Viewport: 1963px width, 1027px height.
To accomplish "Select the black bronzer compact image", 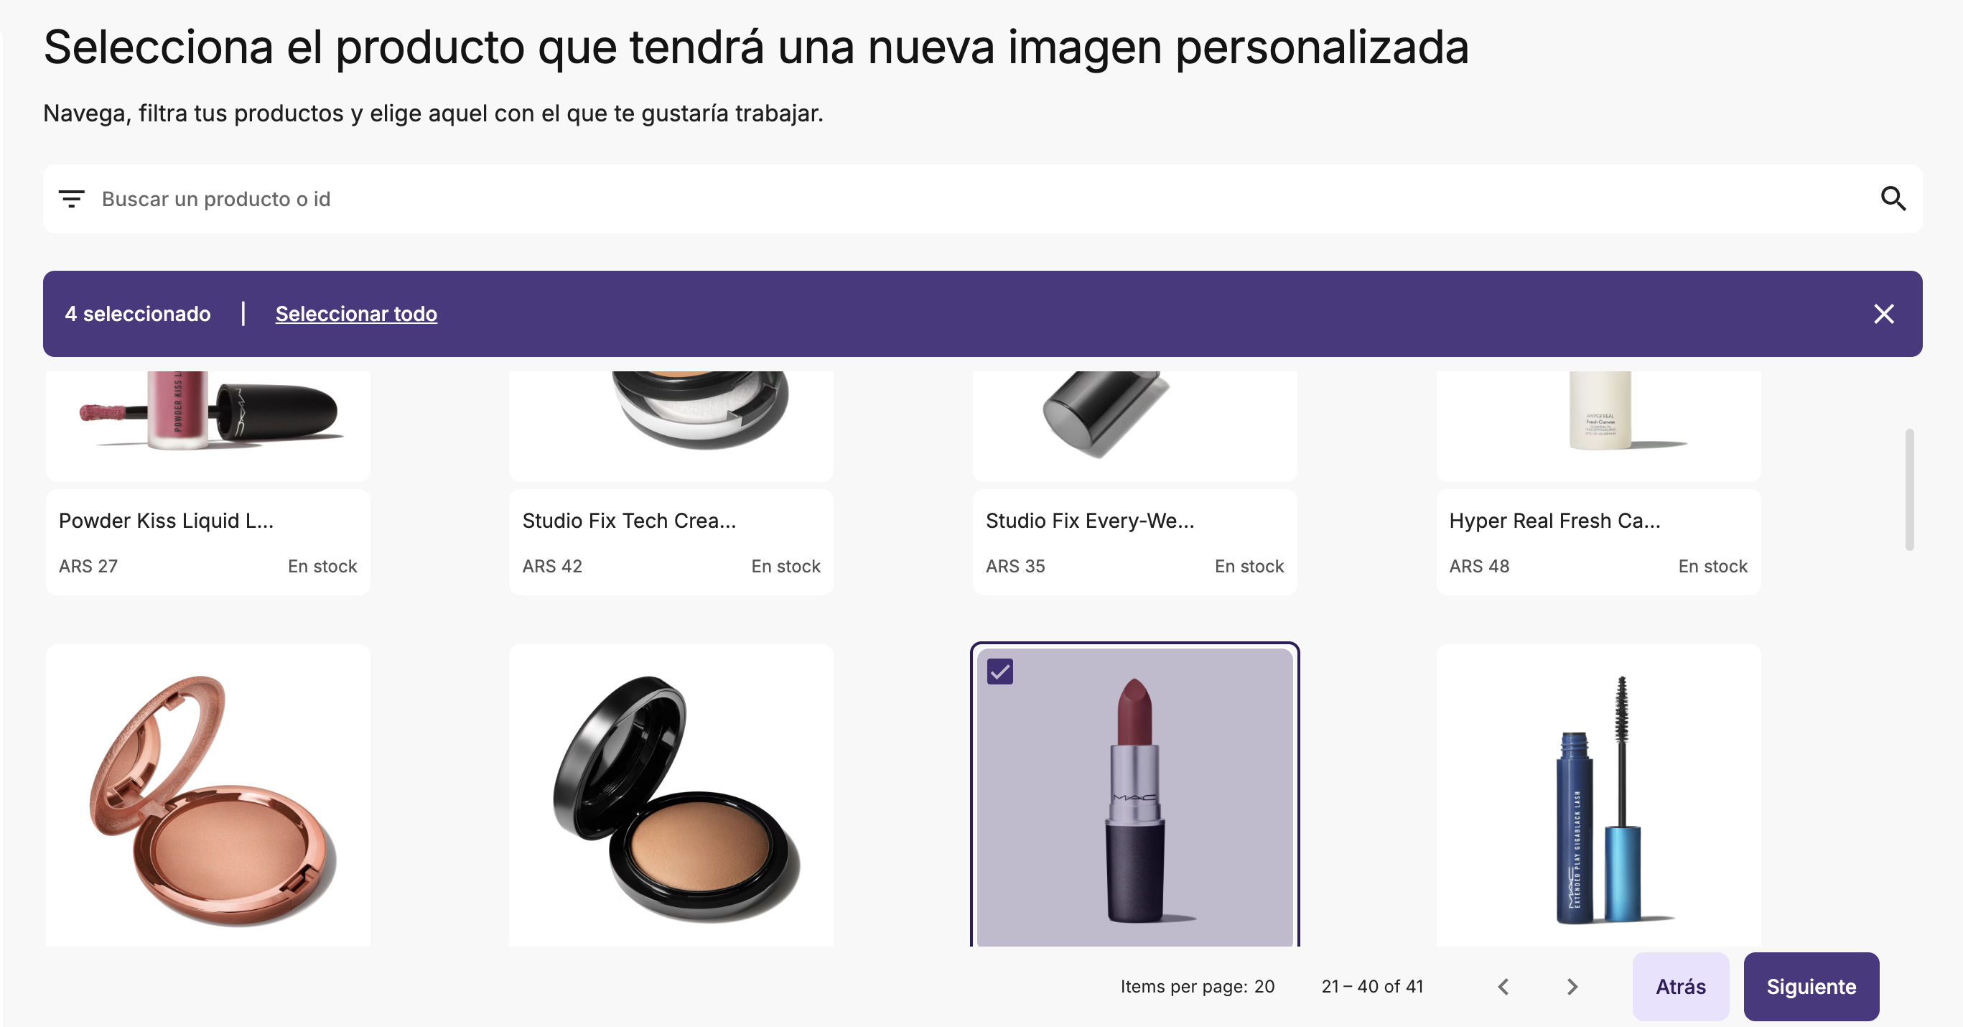I will (671, 796).
